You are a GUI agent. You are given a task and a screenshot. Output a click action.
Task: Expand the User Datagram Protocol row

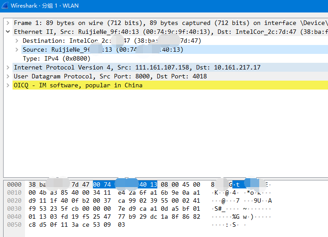[8, 76]
